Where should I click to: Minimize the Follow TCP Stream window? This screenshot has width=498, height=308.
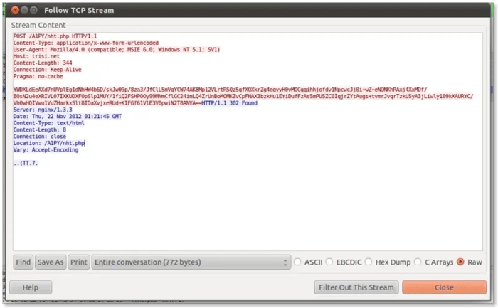coord(23,10)
